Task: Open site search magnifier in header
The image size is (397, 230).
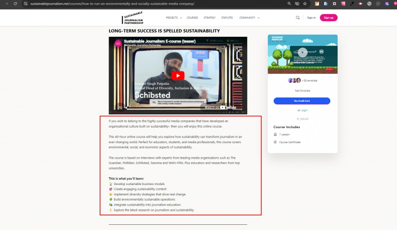Action: 298,18
